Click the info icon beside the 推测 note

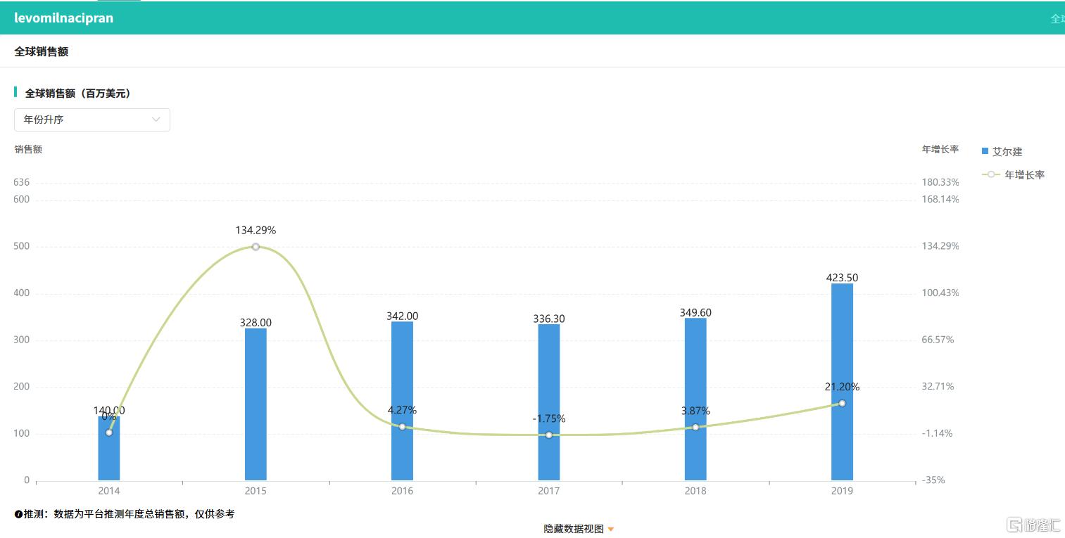pyautogui.click(x=18, y=515)
